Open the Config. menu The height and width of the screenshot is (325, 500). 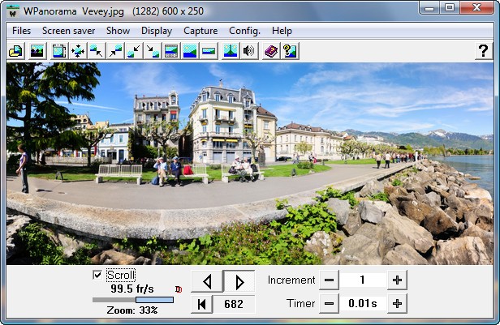click(244, 31)
